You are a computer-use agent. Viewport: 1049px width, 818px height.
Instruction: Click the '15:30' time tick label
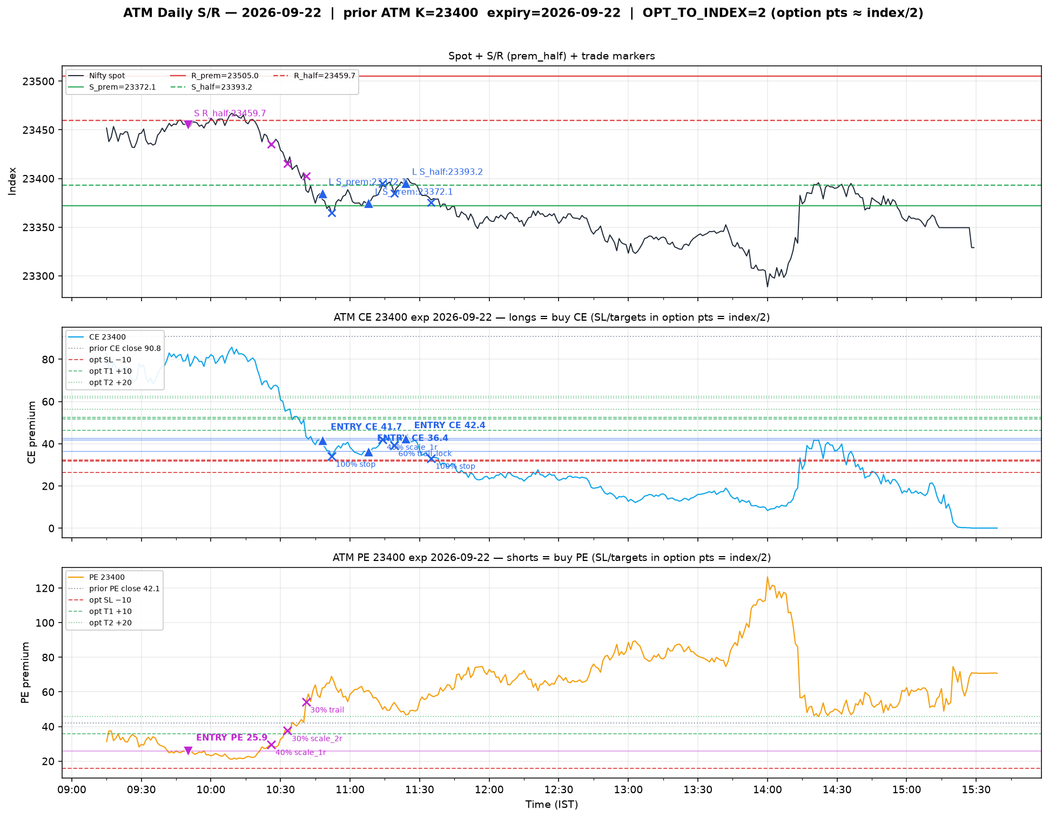click(x=976, y=789)
